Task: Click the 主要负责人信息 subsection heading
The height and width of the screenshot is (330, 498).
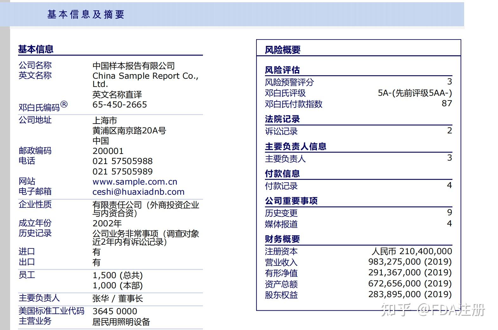Action: point(296,146)
